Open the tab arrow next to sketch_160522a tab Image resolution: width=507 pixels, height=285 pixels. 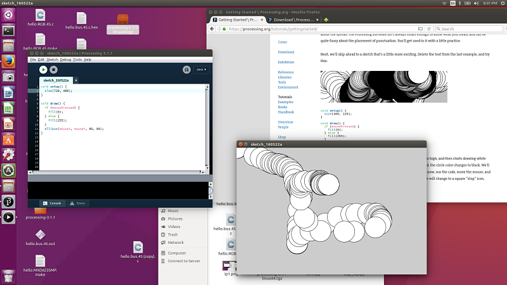pyautogui.click(x=76, y=80)
